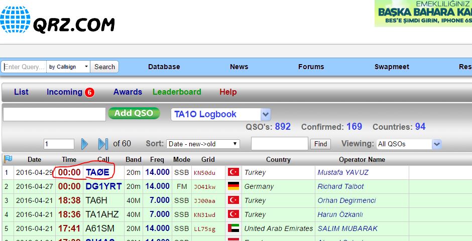Focus the Find text field

(x=279, y=144)
